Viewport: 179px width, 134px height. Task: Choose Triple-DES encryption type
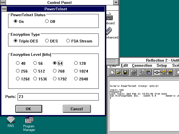click(26, 41)
